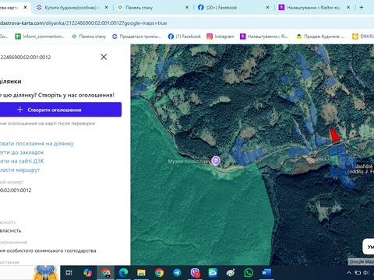The image size is (374, 280).
Task: Click the link about copying the parcel link
Action: [x=37, y=144]
